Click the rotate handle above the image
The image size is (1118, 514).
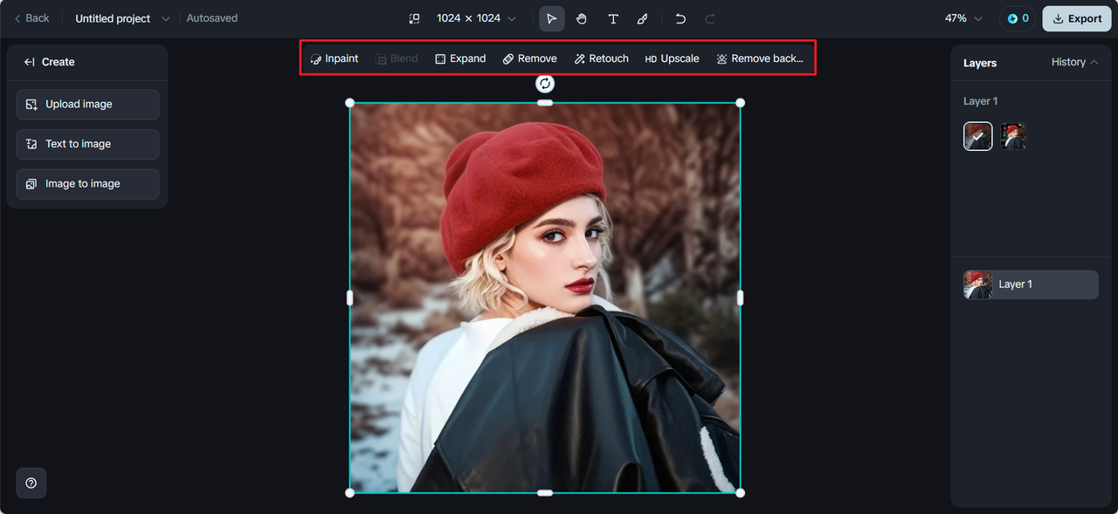point(545,83)
